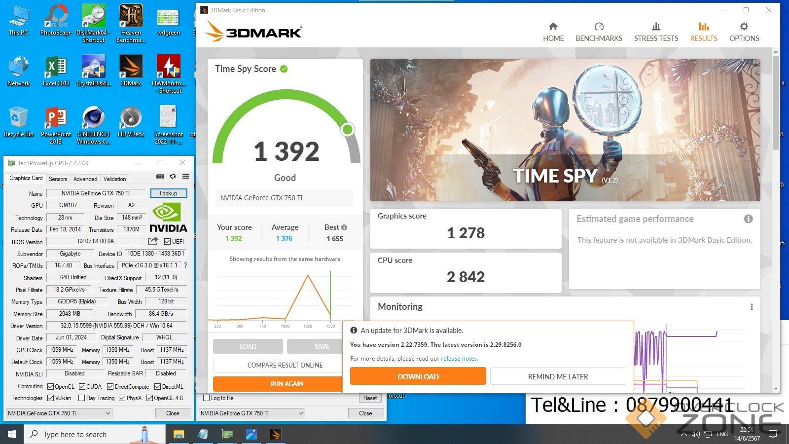Click the orange DOWNLOAD button
Viewport: 789px width, 444px height.
418,376
